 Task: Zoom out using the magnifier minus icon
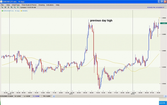pos(15,8)
